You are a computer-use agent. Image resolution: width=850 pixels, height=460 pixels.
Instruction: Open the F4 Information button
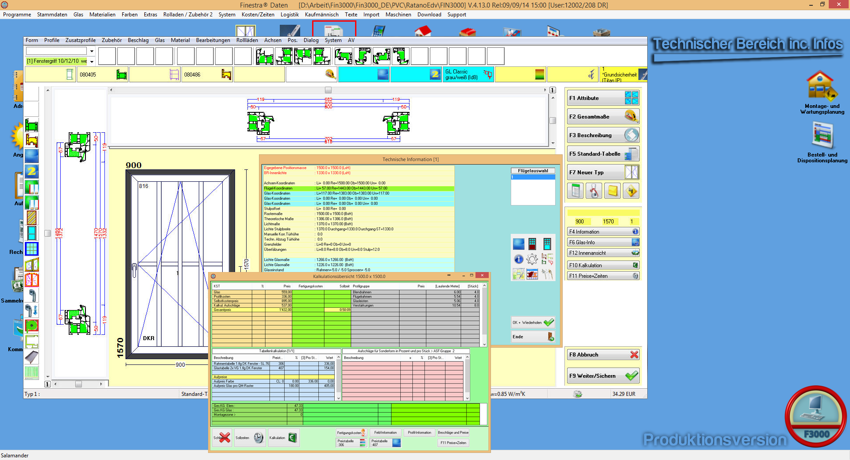[x=603, y=232]
